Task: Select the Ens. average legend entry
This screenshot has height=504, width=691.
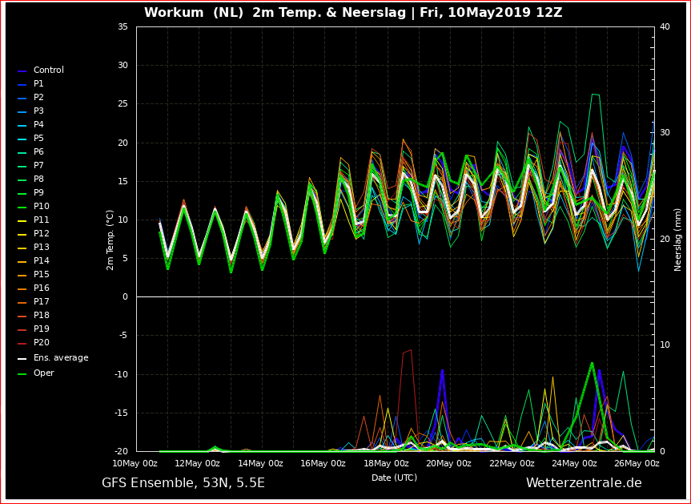Action: coord(53,358)
